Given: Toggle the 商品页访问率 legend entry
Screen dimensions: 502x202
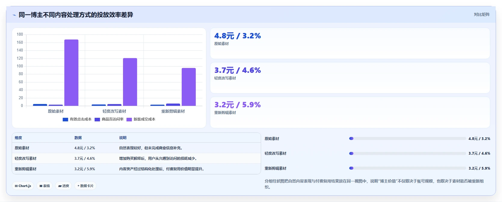Looking at the screenshot, I should coord(109,119).
